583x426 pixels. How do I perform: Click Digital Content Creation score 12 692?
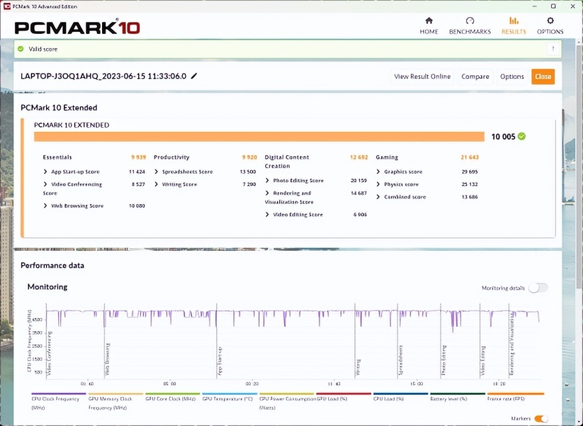tap(359, 157)
